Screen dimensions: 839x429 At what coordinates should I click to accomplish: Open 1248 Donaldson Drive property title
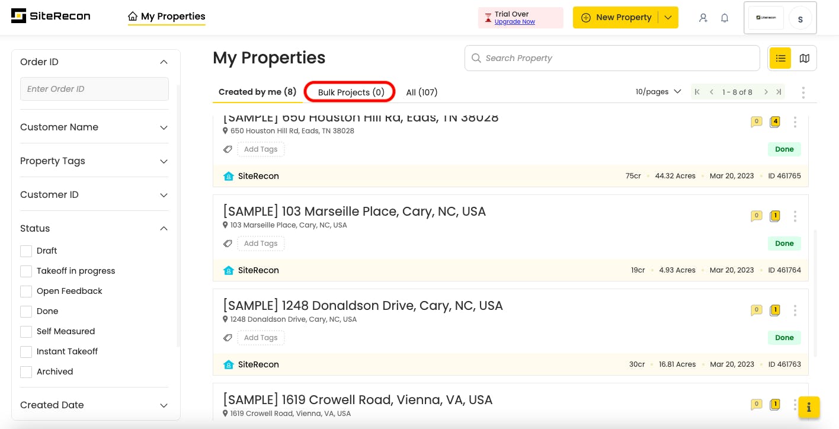363,306
